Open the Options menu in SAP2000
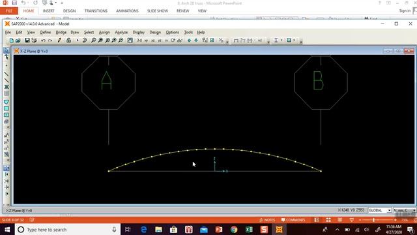 click(172, 32)
